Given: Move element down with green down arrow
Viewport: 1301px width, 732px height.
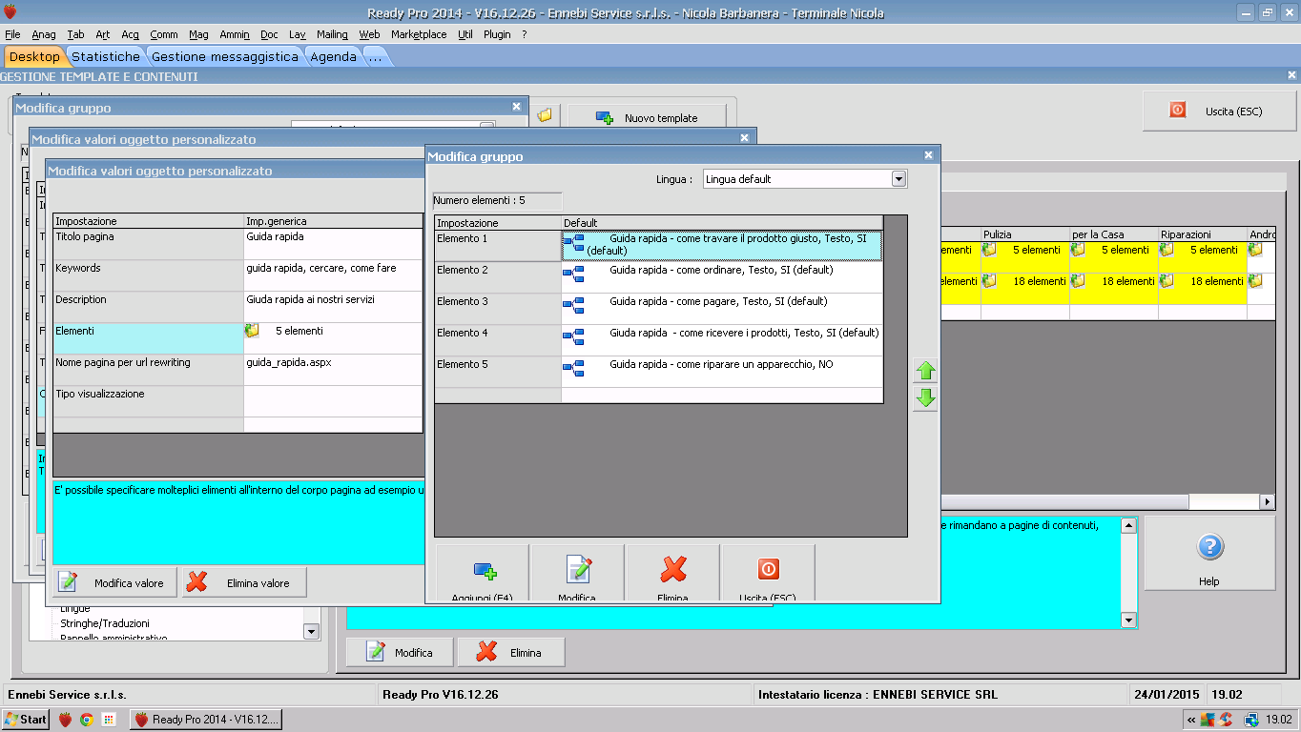Looking at the screenshot, I should point(925,399).
